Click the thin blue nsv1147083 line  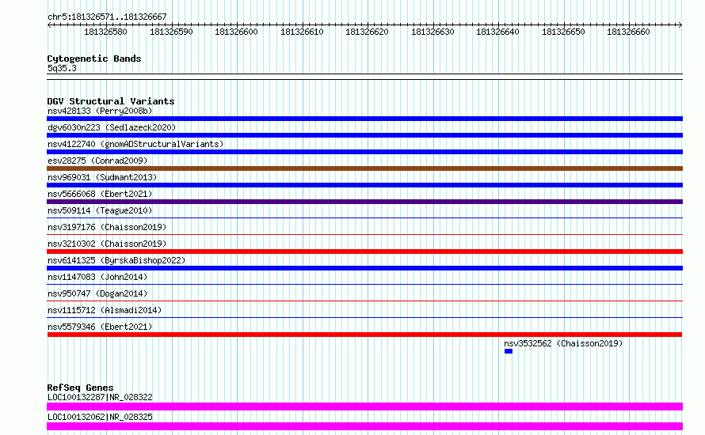pos(364,285)
